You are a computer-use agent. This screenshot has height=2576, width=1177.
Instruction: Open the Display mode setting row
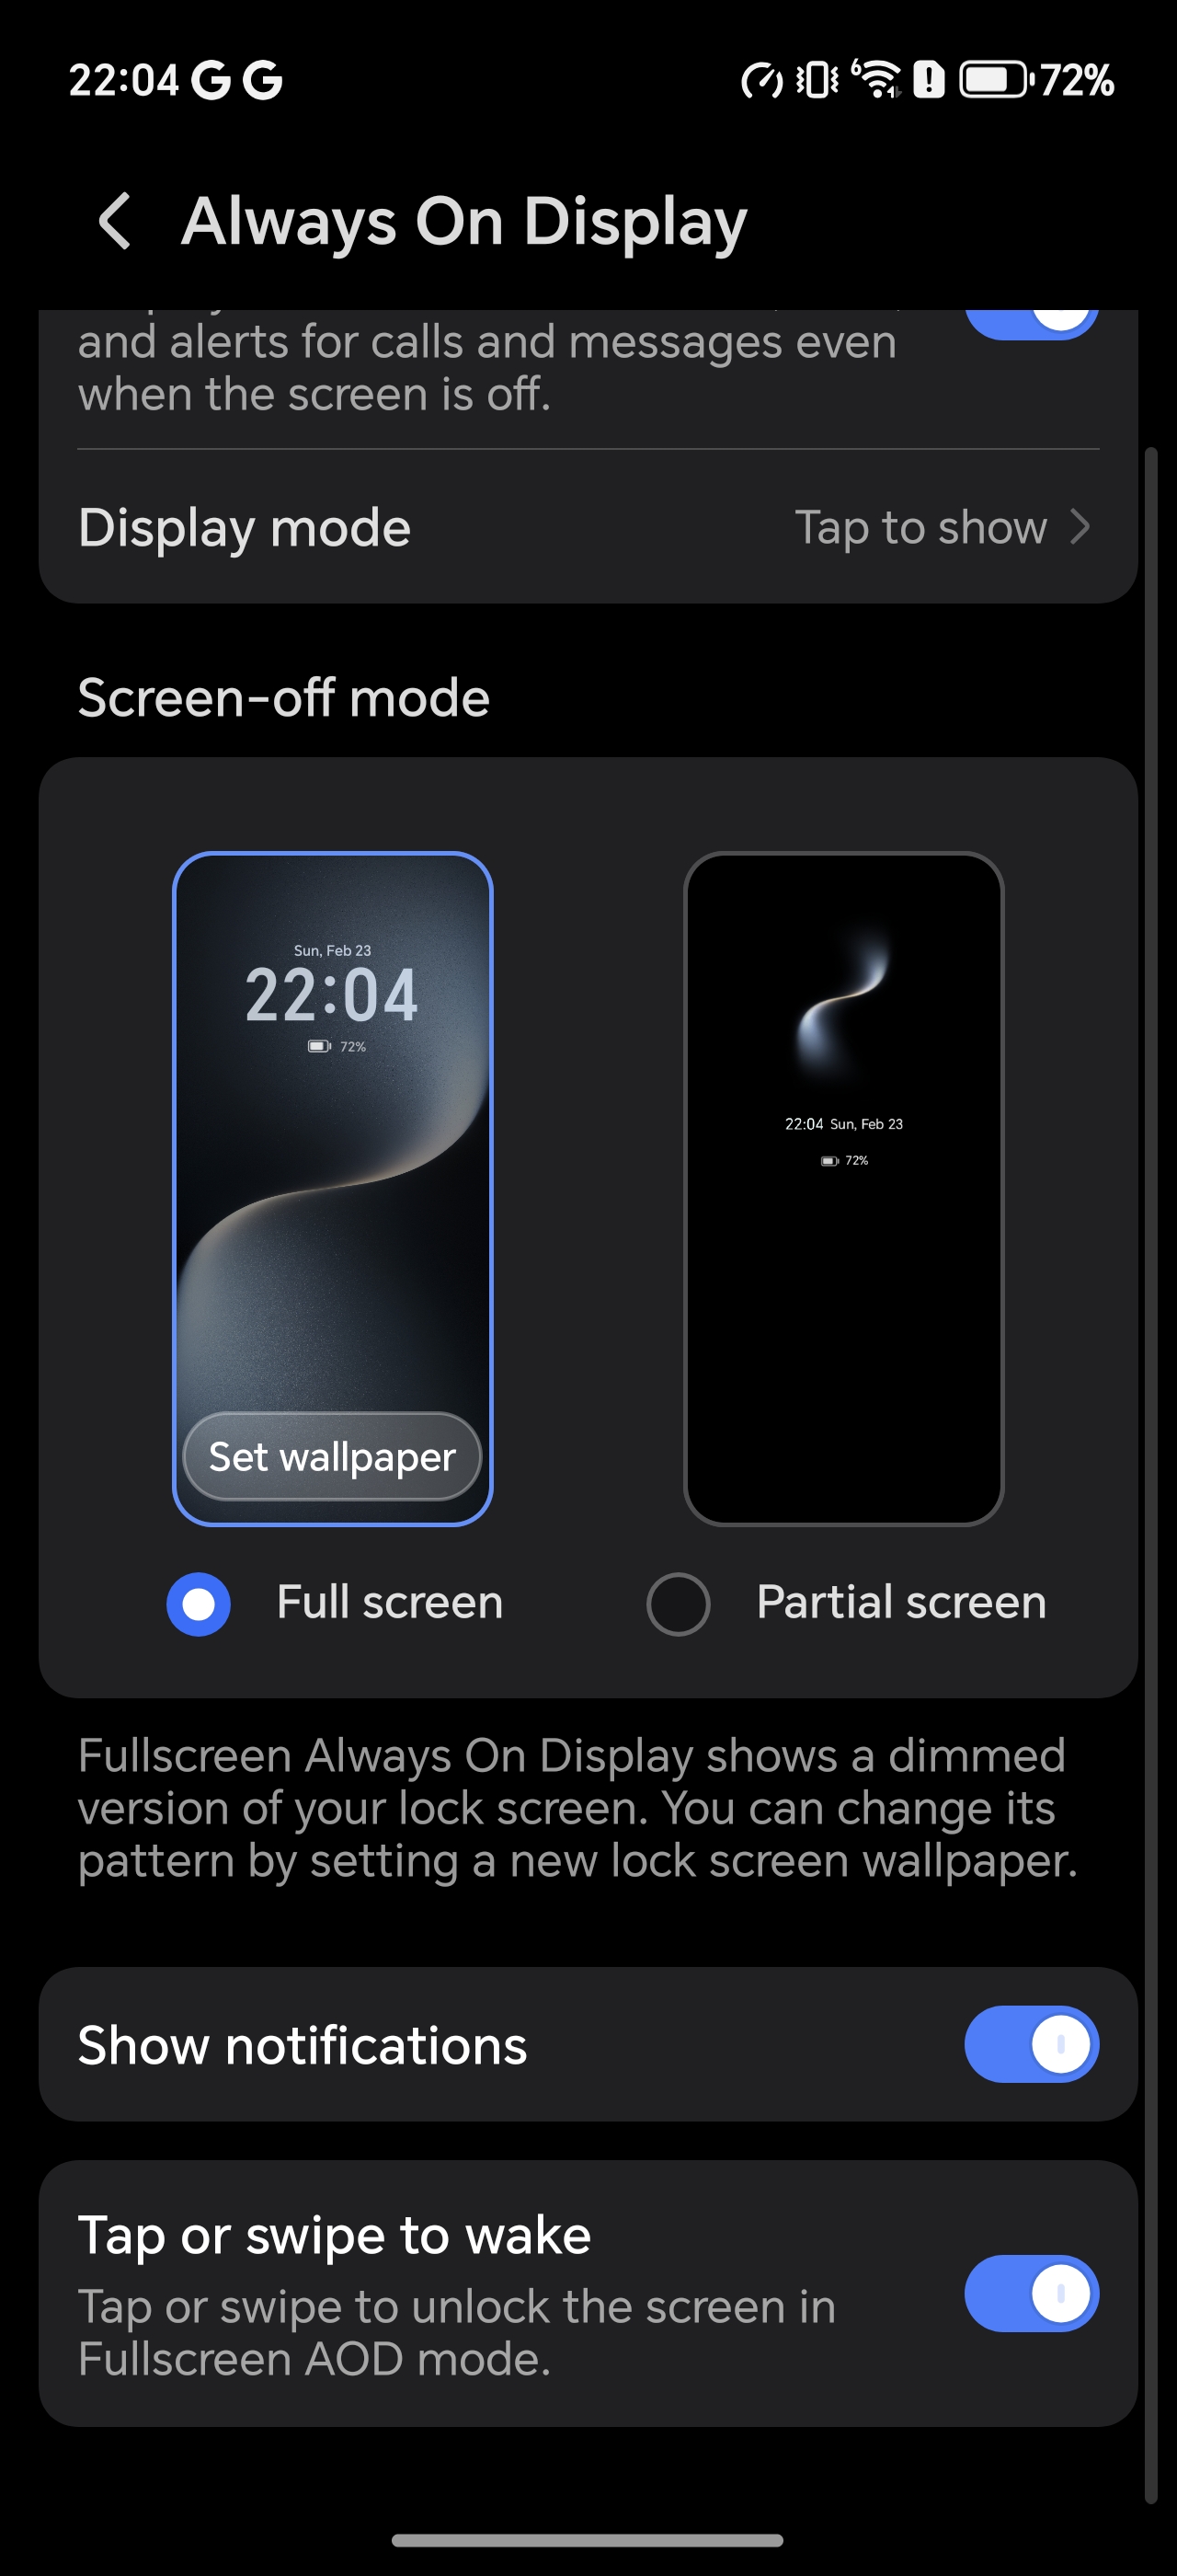point(588,526)
